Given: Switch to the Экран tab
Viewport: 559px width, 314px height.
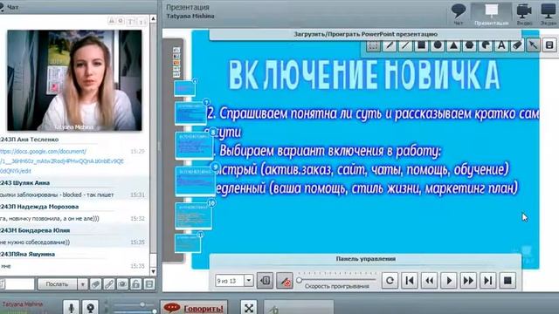Looking at the screenshot, I should click(548, 14).
